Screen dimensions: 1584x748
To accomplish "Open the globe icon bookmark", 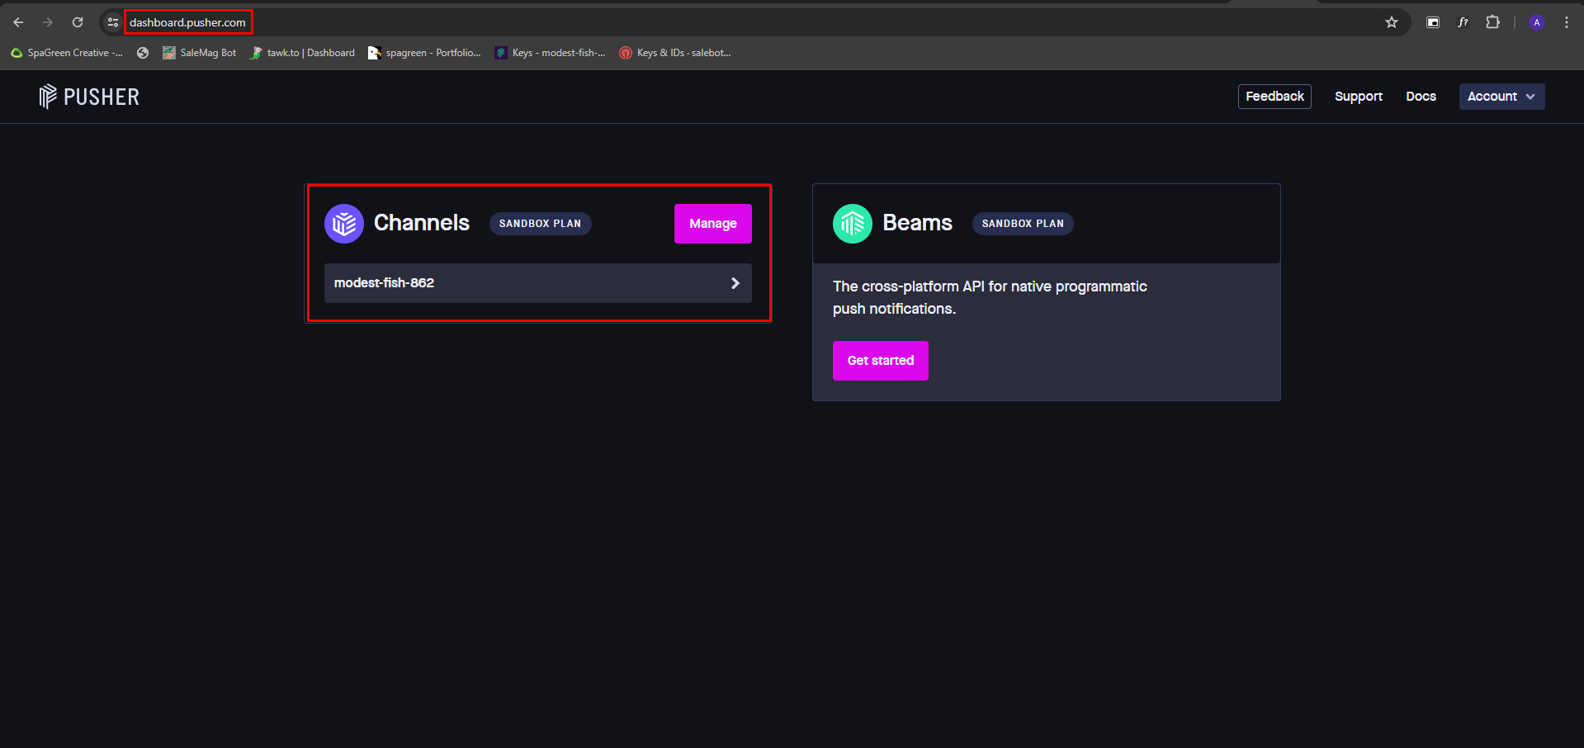I will (x=143, y=53).
